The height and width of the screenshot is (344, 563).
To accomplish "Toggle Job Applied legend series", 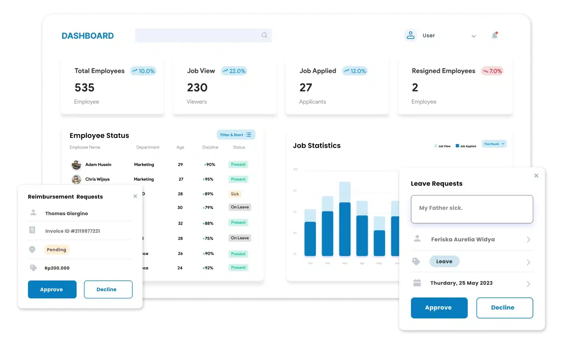I will coord(466,146).
